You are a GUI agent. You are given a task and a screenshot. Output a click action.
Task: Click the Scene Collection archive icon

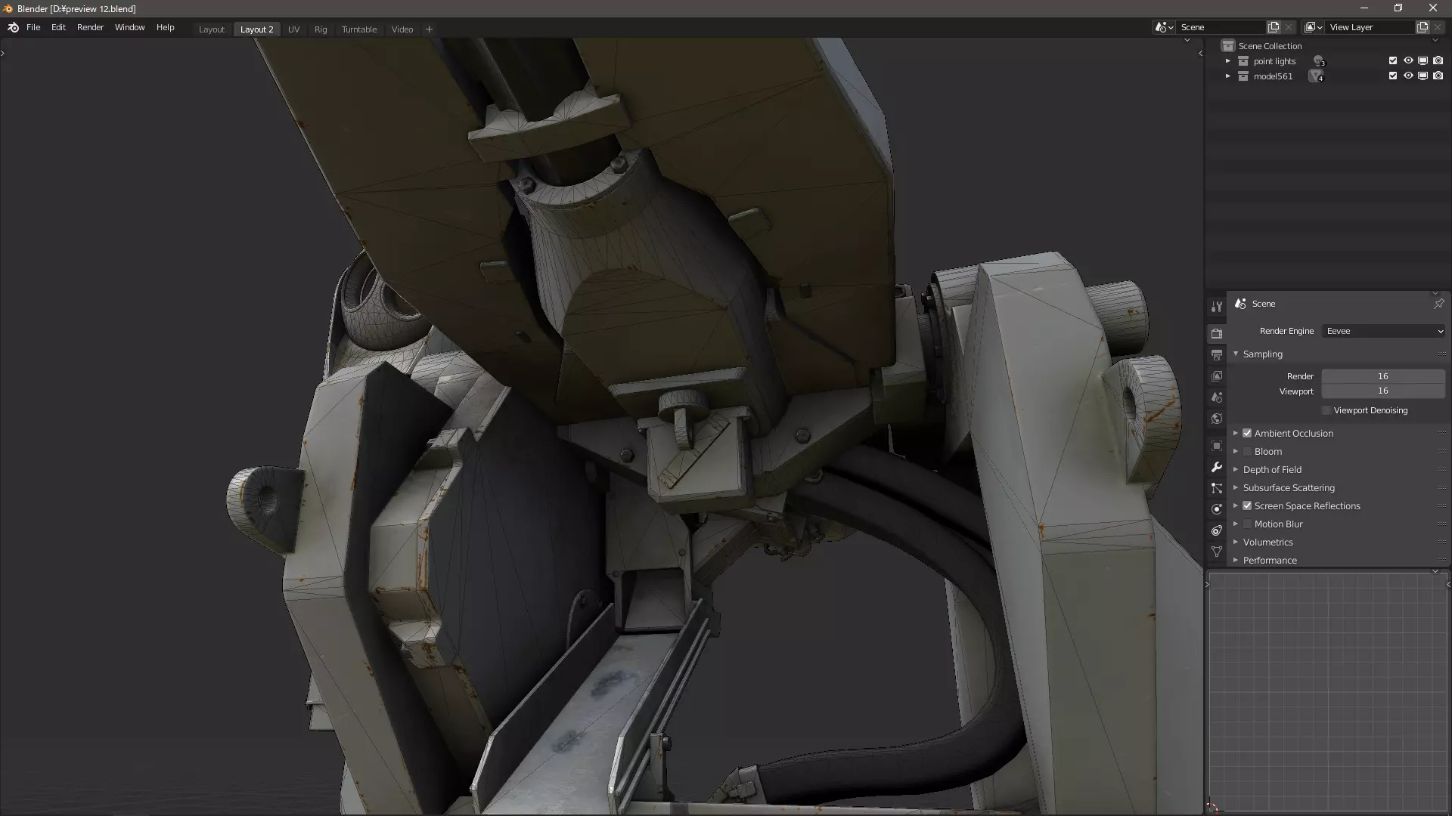point(1228,46)
